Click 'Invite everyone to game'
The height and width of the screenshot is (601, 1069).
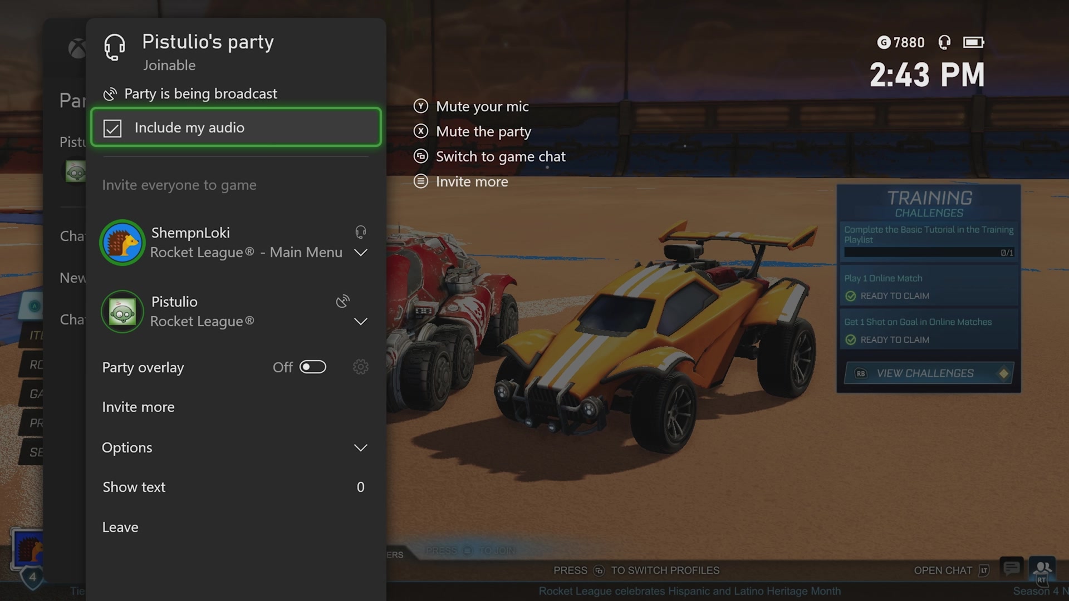(179, 185)
